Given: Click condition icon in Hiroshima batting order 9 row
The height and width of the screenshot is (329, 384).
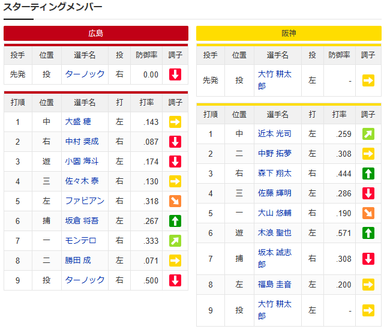Looking at the screenshot, I should tap(175, 280).
